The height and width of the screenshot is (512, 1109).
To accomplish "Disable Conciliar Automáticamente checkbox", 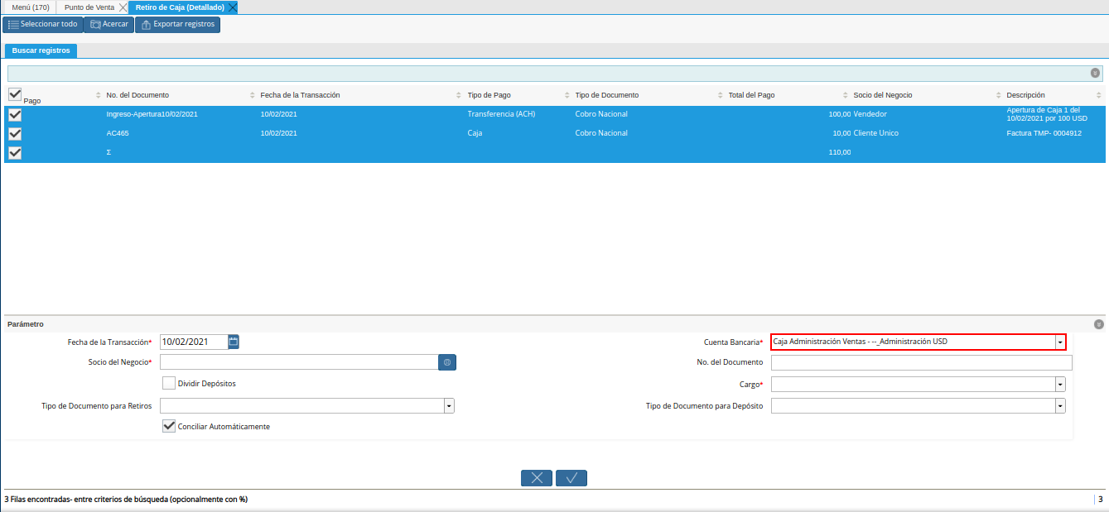I will click(x=169, y=426).
